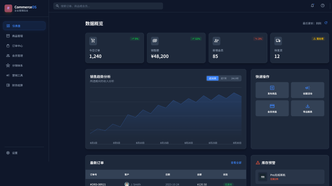Open help via question mark icon

coord(322,6)
